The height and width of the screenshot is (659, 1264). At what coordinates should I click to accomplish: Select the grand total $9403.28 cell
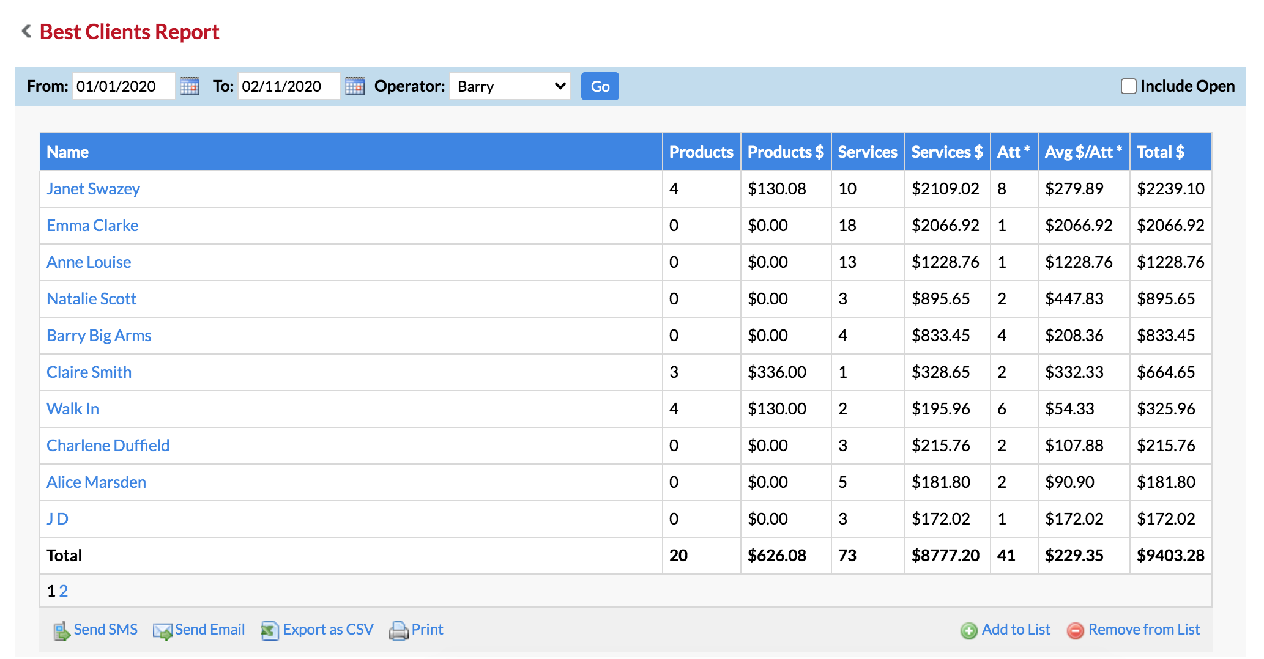click(1170, 556)
